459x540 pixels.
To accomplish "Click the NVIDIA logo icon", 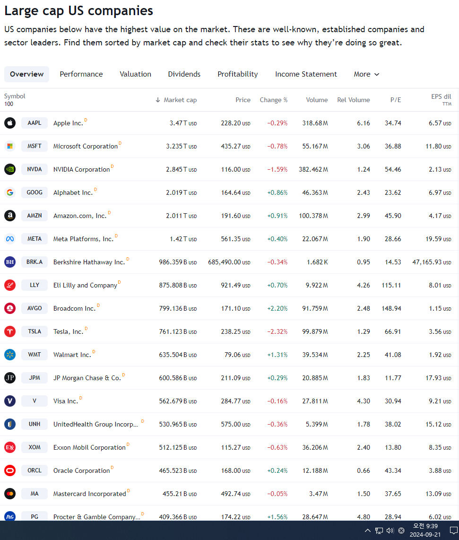I will (10, 169).
